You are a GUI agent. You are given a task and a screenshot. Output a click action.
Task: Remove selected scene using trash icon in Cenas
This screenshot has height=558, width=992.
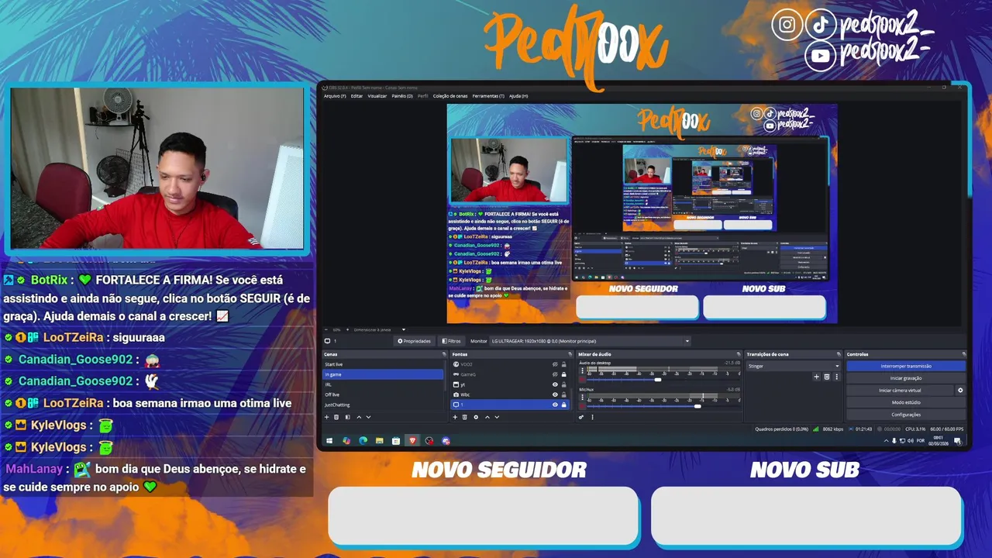point(336,417)
